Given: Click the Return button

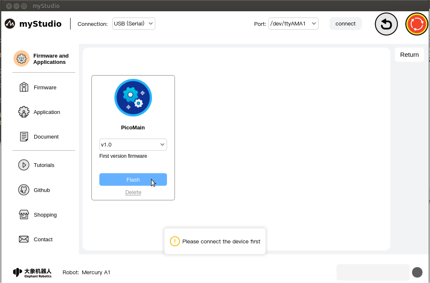Looking at the screenshot, I should 409,55.
